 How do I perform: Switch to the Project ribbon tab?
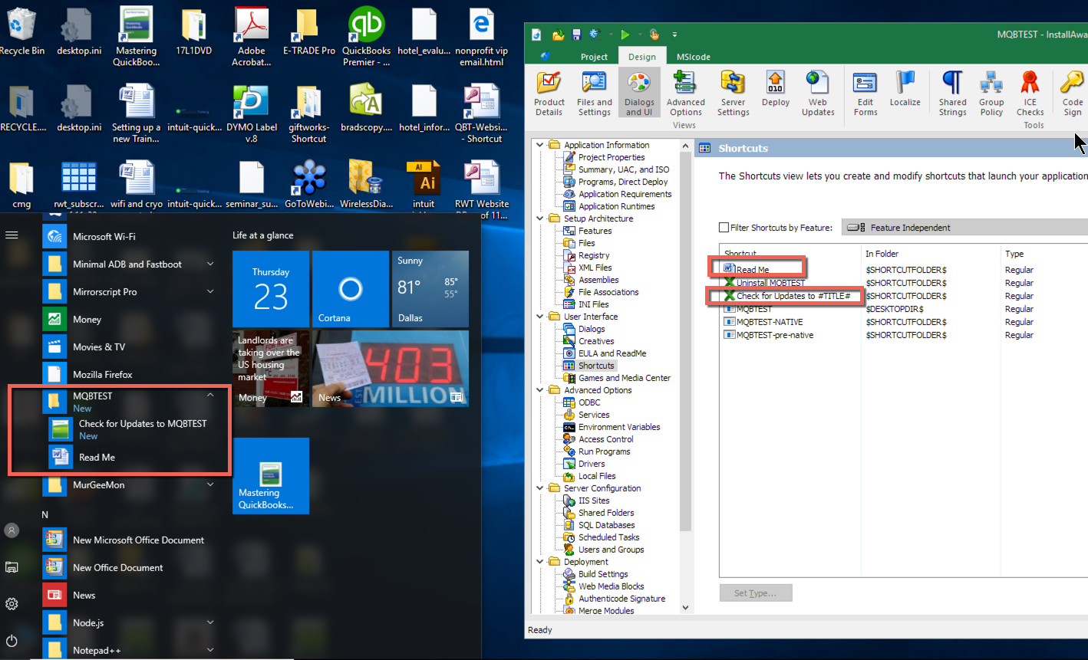coord(594,57)
